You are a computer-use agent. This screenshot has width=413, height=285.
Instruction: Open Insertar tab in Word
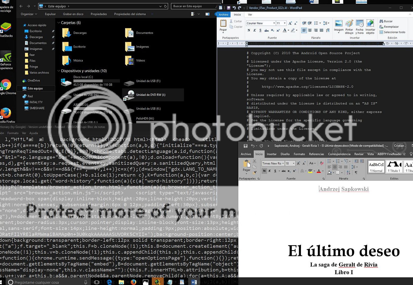pyautogui.click(x=272, y=154)
